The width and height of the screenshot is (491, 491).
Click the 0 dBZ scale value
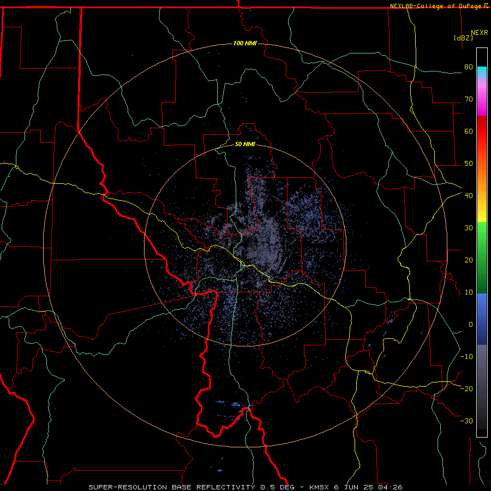pyautogui.click(x=471, y=325)
